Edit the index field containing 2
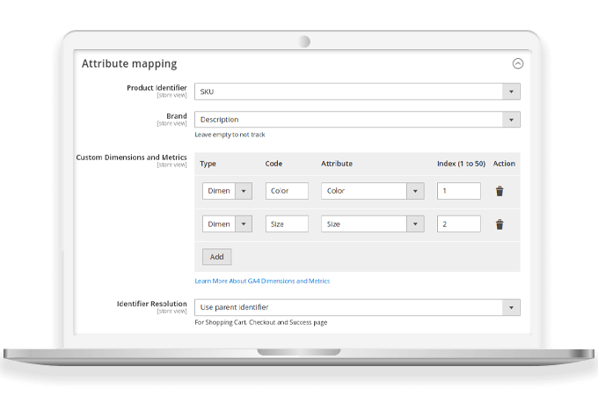 coord(458,224)
